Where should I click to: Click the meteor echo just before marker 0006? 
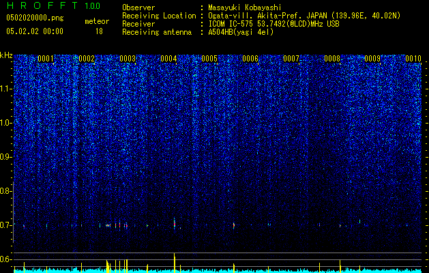234,225
